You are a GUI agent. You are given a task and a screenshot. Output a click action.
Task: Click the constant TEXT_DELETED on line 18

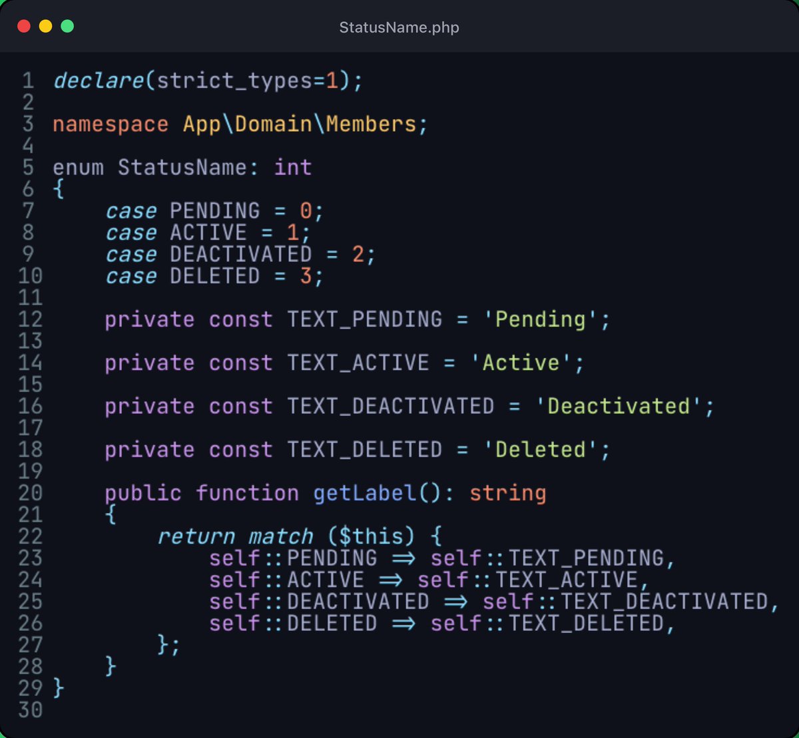365,450
